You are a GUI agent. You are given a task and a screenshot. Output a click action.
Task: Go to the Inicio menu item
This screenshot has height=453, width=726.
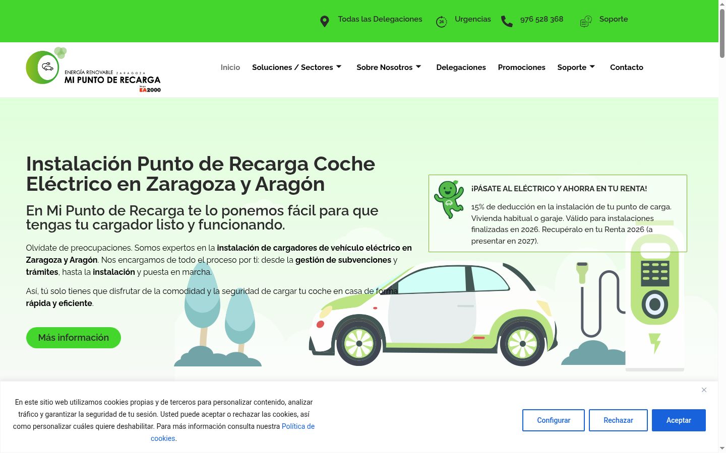click(x=230, y=67)
